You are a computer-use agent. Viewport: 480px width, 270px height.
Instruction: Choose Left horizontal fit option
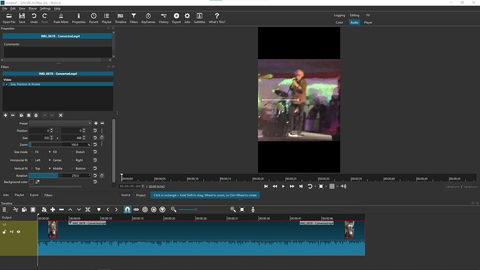coord(33,160)
